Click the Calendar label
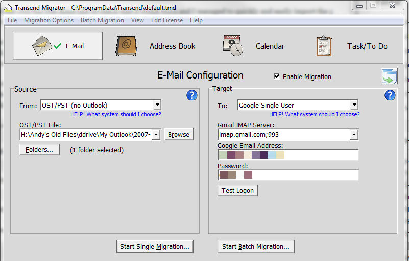 (x=270, y=46)
